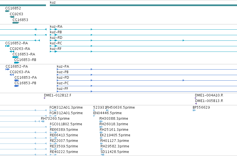Viewport: 237px width, 156px height.
Task: Click the DME1-005B13.R purple marker
Action: tap(196, 104)
